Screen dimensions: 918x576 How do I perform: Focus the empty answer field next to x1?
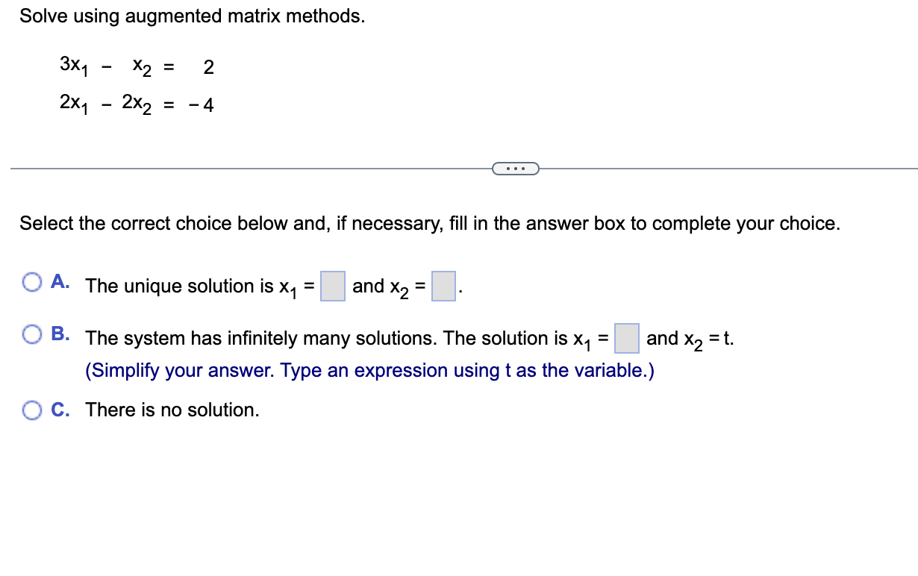click(333, 286)
